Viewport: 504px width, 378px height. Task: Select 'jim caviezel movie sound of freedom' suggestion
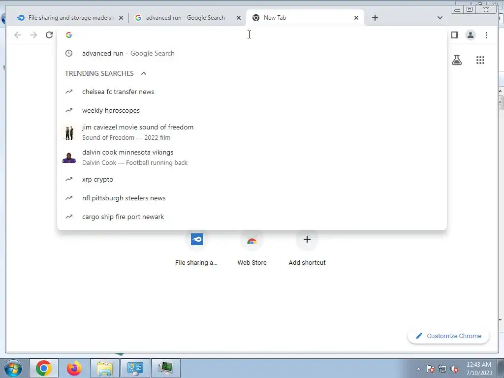252,132
